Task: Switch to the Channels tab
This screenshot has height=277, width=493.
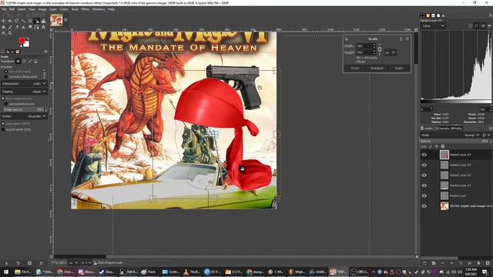Action: point(444,128)
